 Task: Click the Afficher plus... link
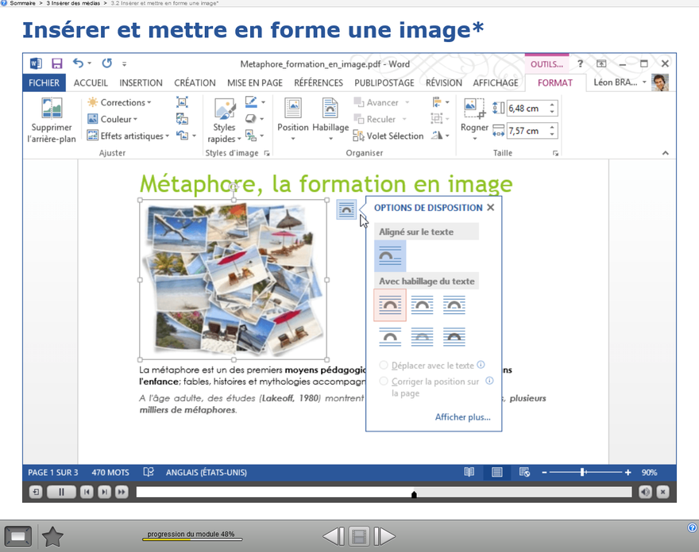tap(462, 417)
